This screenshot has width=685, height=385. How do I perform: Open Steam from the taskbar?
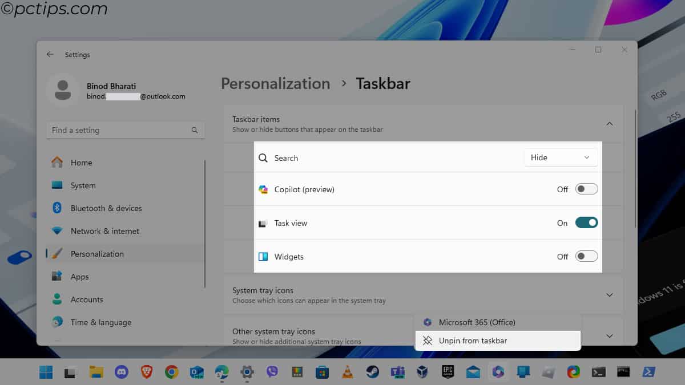372,372
